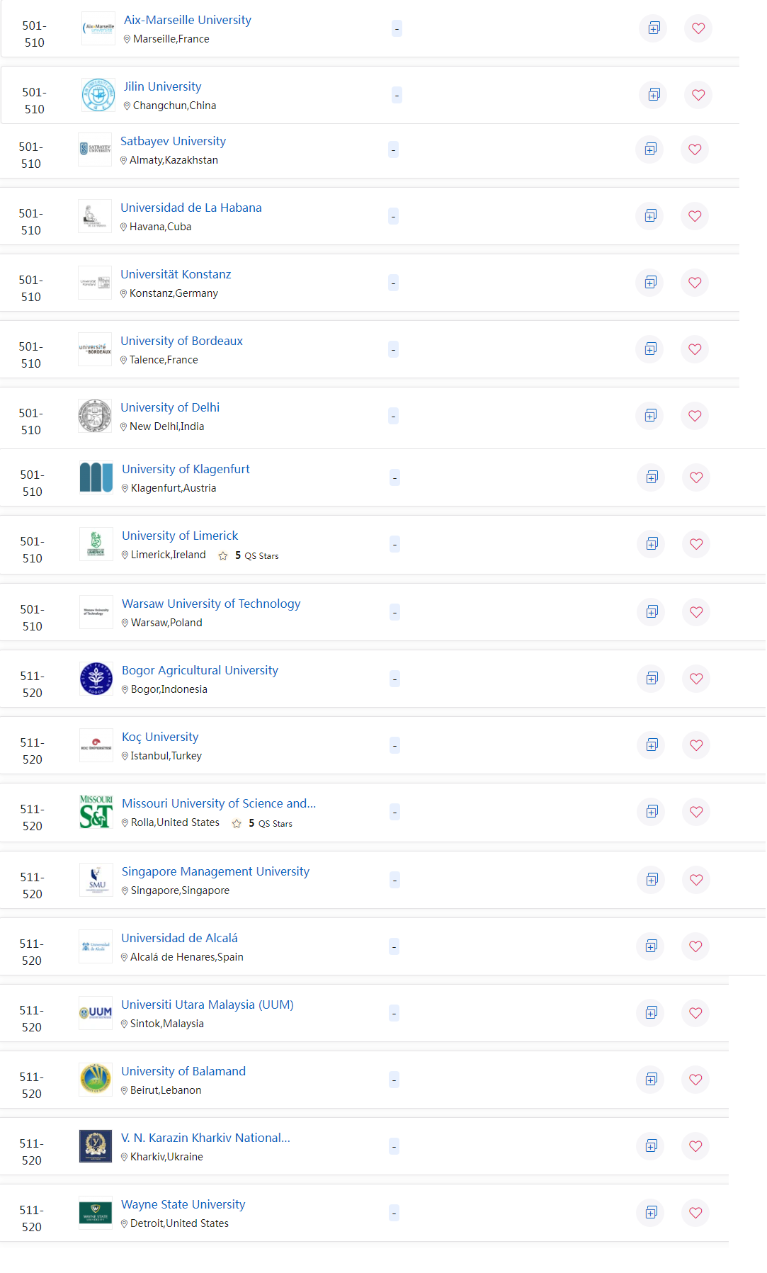This screenshot has width=767, height=1273.
Task: Add Wayne State University to compare
Action: 651,1213
